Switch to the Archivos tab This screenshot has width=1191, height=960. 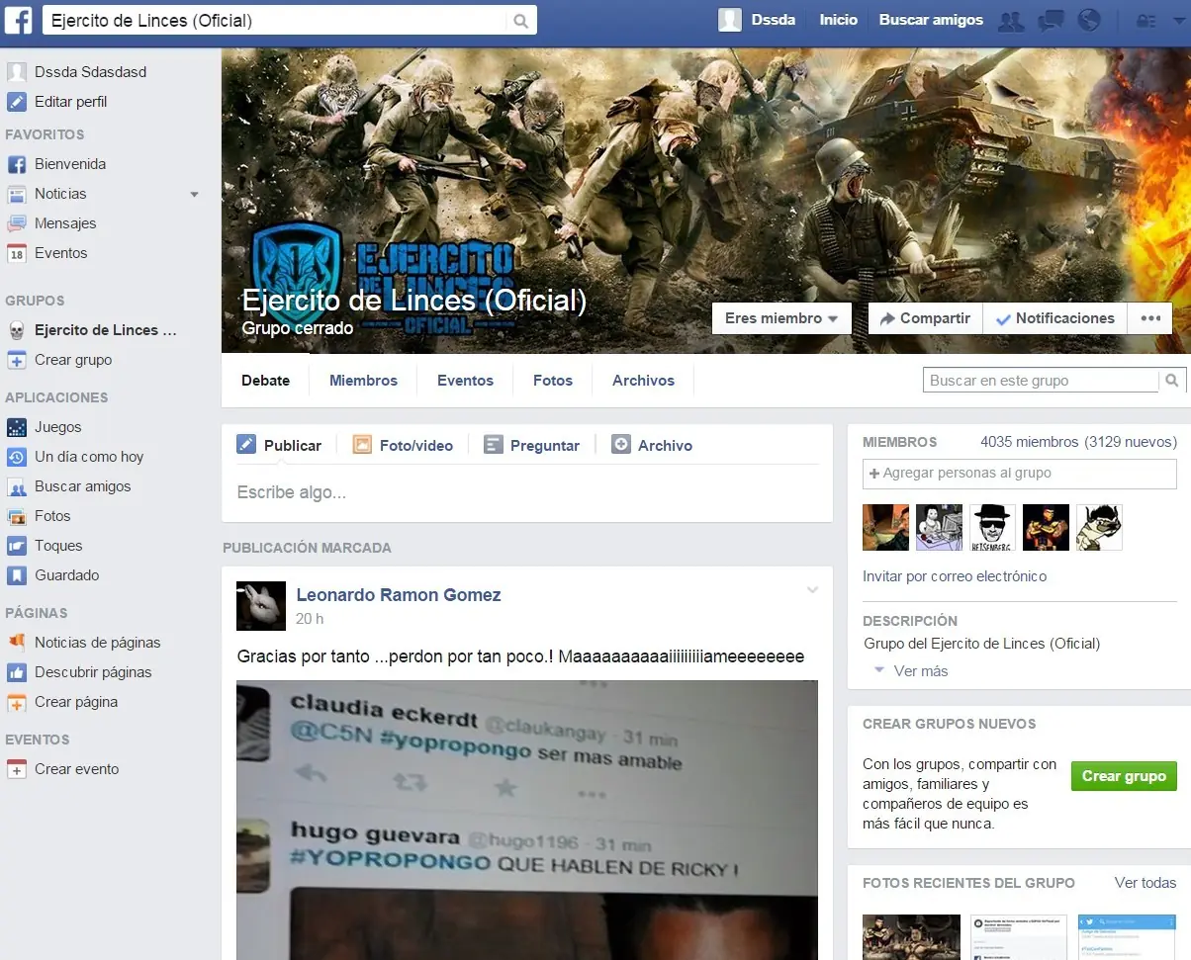pos(643,381)
